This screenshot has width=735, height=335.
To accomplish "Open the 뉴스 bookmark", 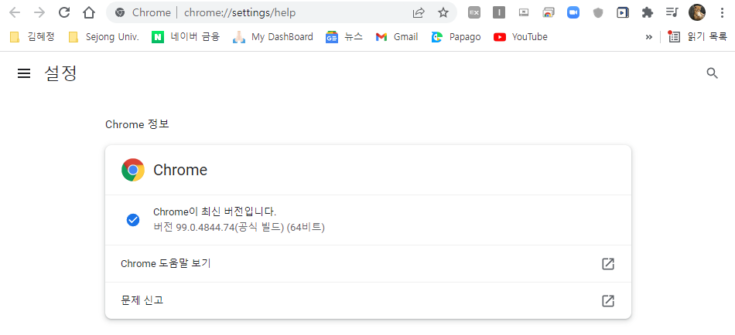I will coord(344,37).
